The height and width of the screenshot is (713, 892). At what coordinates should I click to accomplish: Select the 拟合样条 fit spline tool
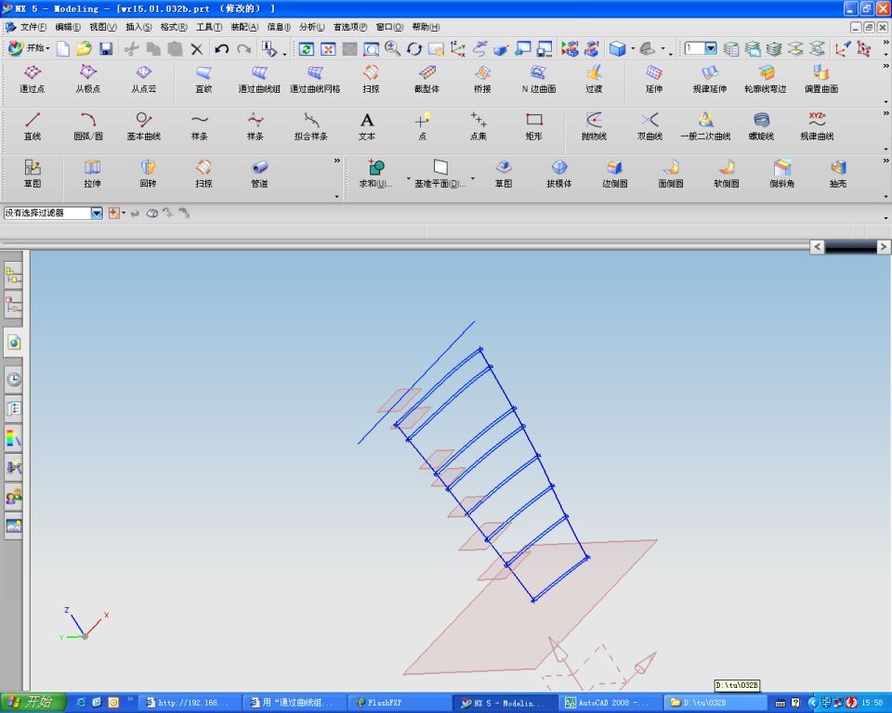pyautogui.click(x=310, y=127)
